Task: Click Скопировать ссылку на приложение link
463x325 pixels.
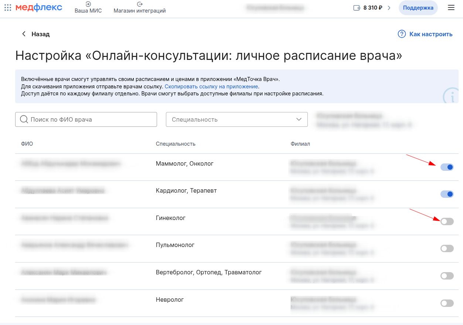Action: [x=211, y=87]
